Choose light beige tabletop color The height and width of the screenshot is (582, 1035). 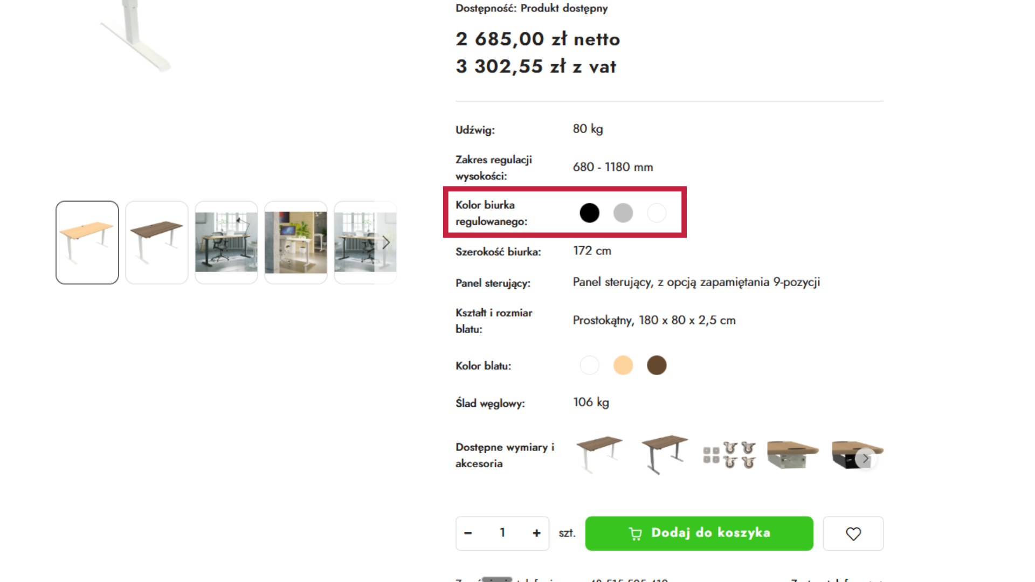tap(623, 365)
